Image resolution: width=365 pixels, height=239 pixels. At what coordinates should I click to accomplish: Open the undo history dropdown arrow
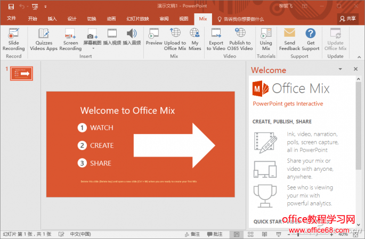pyautogui.click(x=28, y=6)
